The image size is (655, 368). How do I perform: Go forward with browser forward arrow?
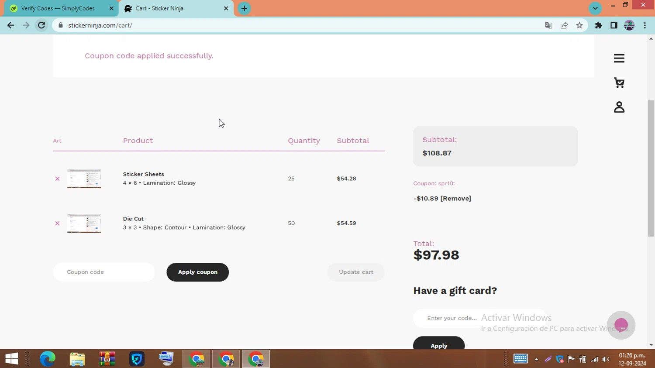point(26,25)
